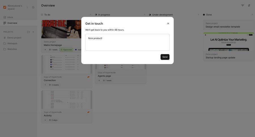Open the filter icon in Overview header
255x137 pixels.
point(243,6)
